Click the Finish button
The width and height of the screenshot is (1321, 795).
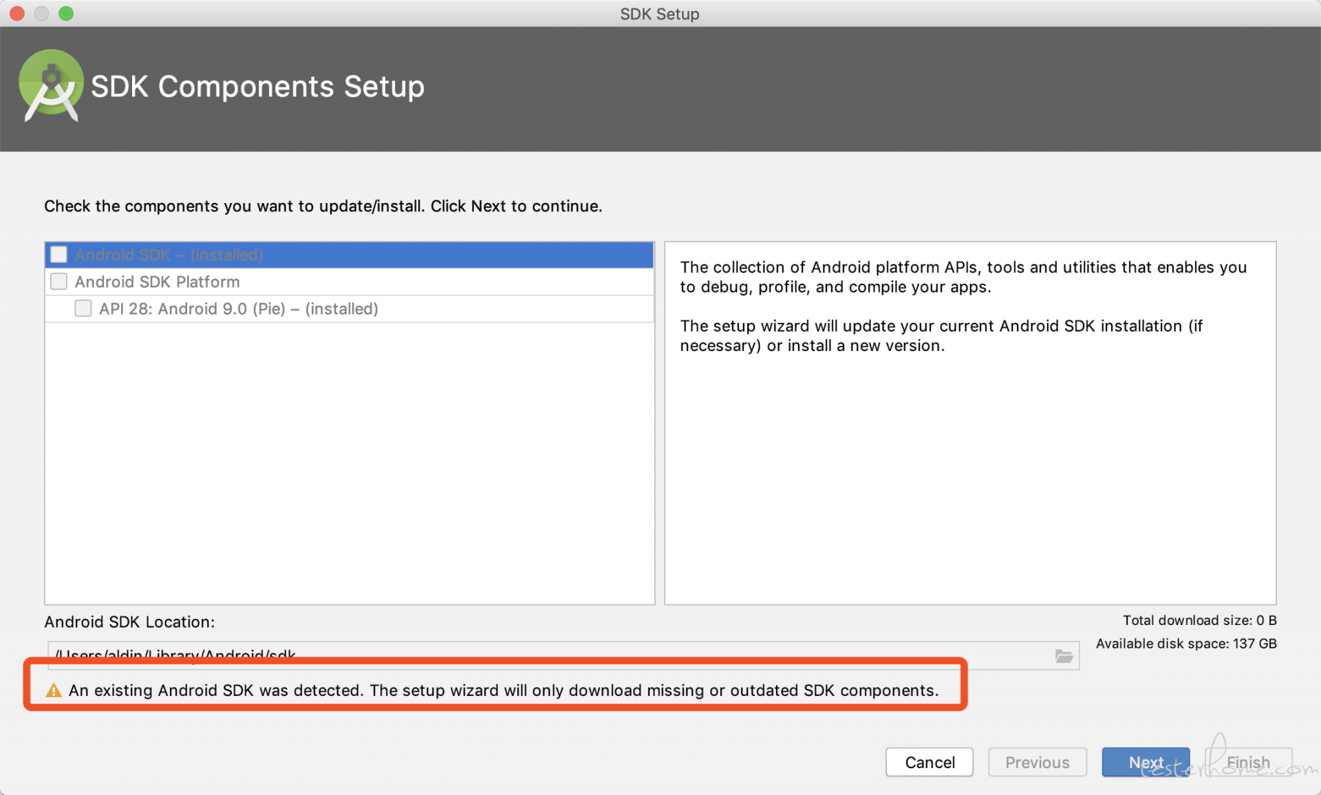coord(1248,762)
